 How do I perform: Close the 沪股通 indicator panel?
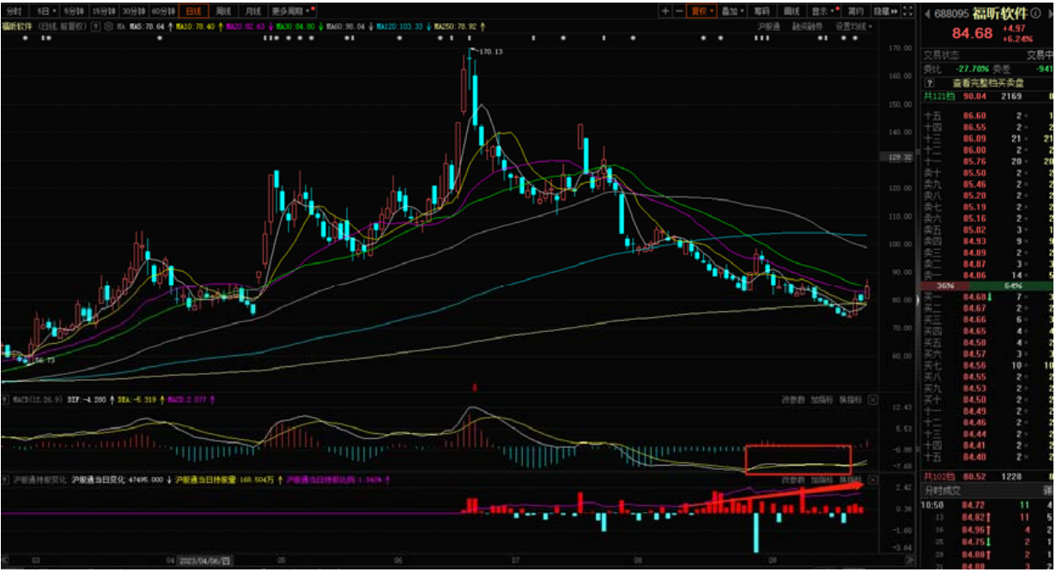coord(872,479)
